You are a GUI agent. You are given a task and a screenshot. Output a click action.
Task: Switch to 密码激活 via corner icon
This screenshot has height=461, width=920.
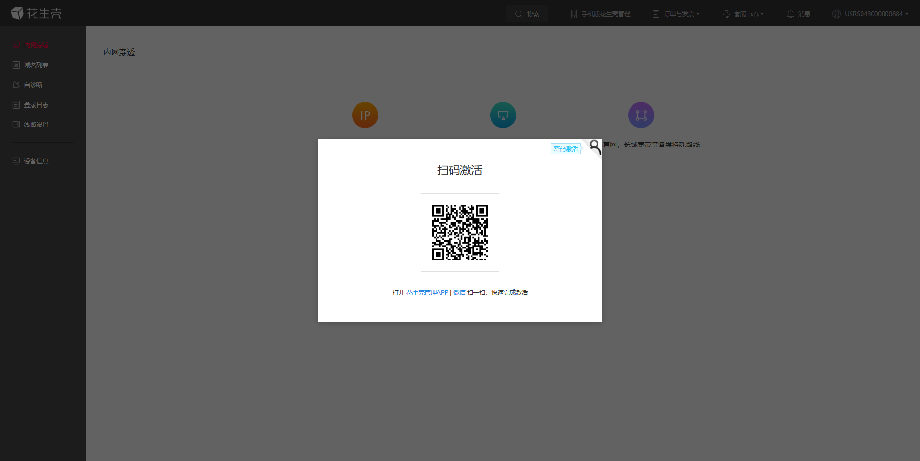pos(594,146)
